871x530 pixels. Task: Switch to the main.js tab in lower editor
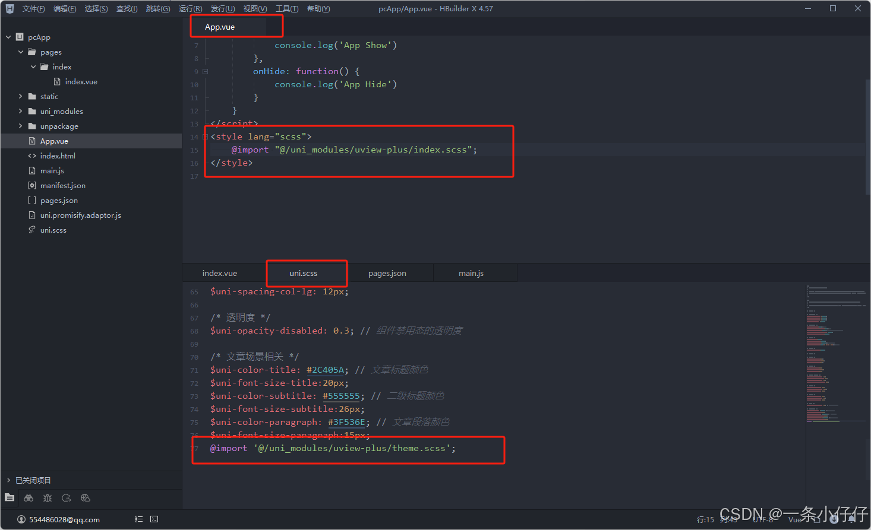click(x=471, y=273)
